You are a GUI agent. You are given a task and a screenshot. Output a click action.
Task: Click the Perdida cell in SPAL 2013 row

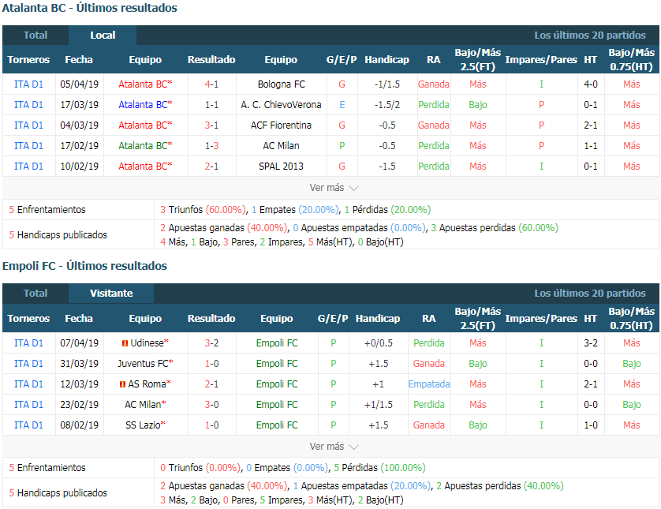434,167
